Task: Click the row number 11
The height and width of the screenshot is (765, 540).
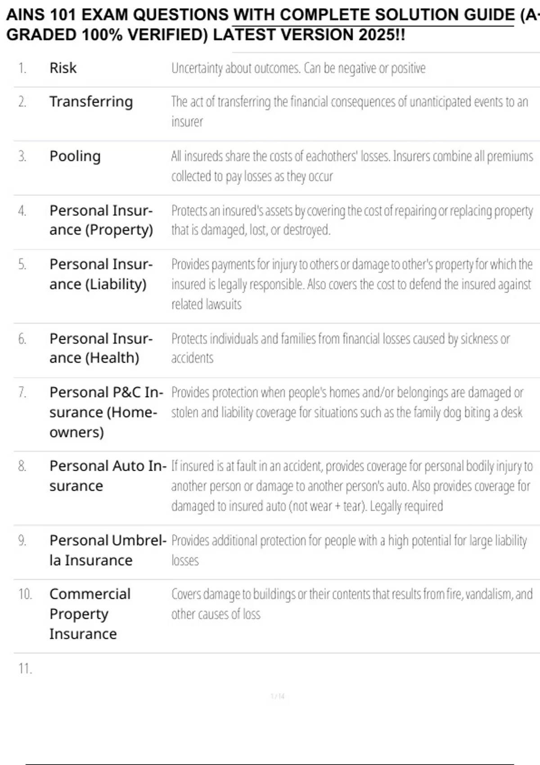Action: (25, 669)
